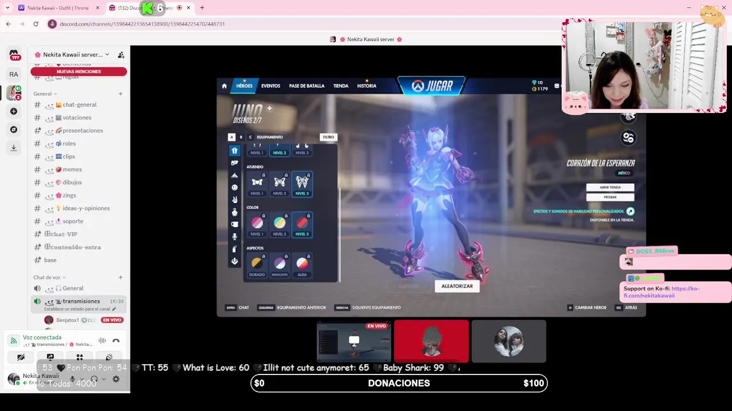732x411 pixels.
Task: Click the Probar button
Action: pyautogui.click(x=610, y=197)
